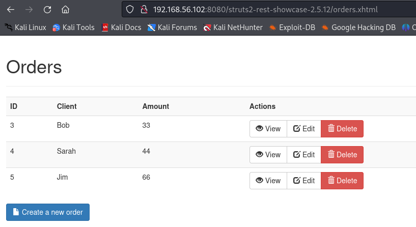View Bob's order
This screenshot has width=416, height=227.
268,129
